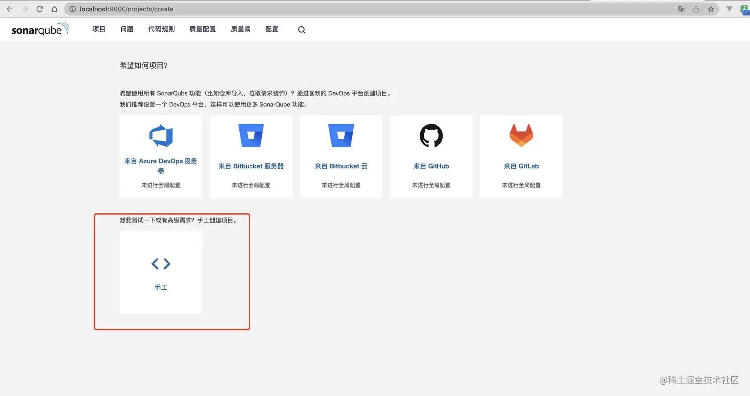Go back with the browser back arrow
The width and height of the screenshot is (750, 396).
[x=10, y=9]
